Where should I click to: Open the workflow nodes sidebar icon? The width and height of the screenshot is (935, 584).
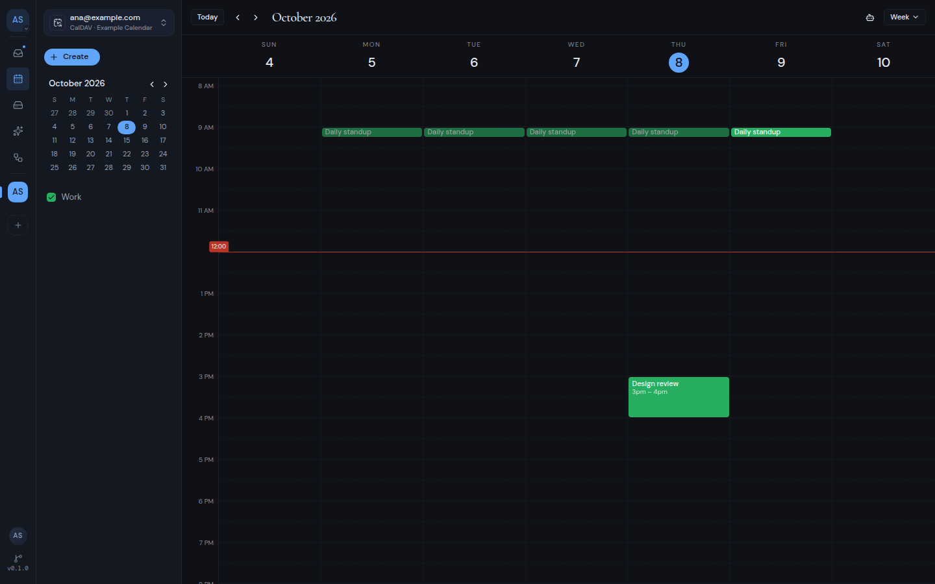coord(18,158)
